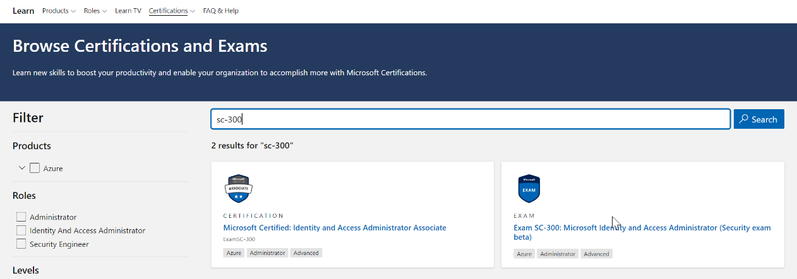Click the Microsoft Exam badge icon
This screenshot has width=797, height=279.
529,189
